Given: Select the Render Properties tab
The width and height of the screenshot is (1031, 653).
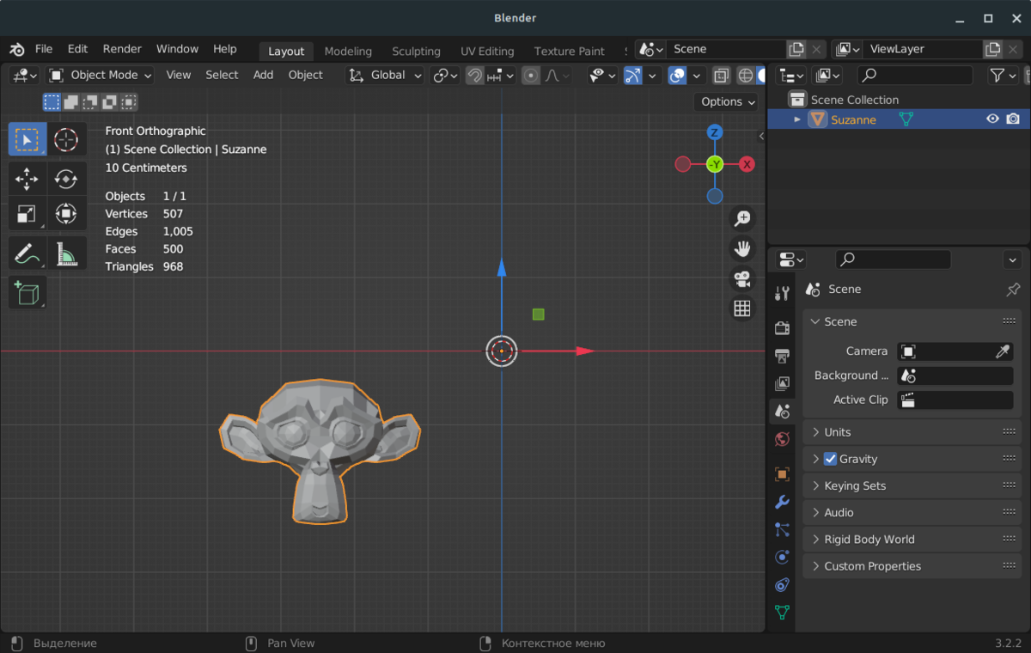Looking at the screenshot, I should tap(782, 327).
